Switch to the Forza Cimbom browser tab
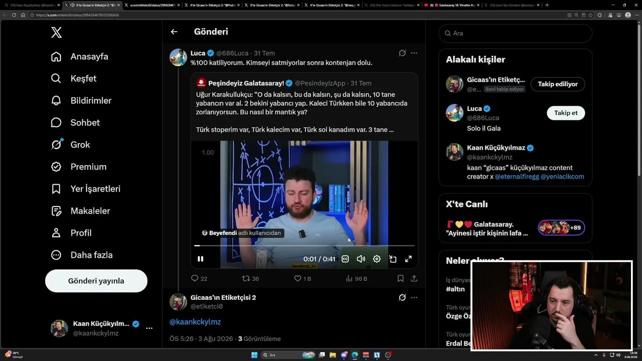The image size is (642, 361). [x=393, y=5]
